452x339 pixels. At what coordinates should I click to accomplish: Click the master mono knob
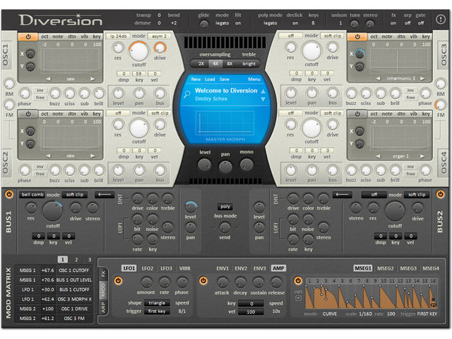pyautogui.click(x=246, y=165)
